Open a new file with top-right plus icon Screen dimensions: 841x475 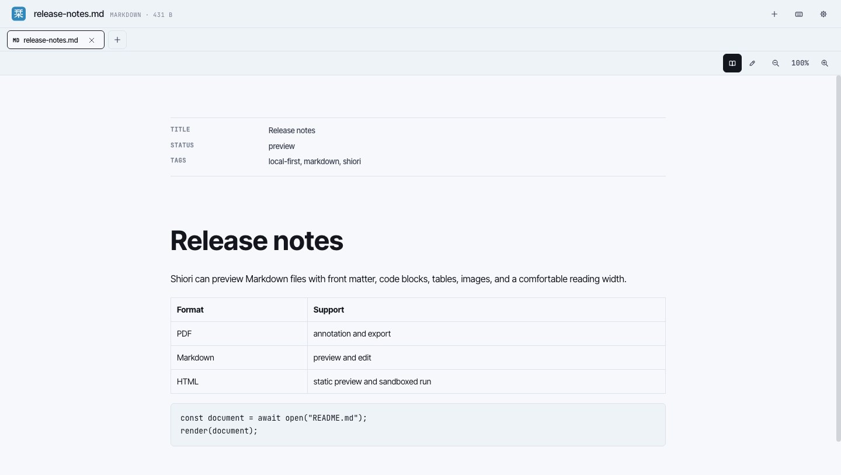point(774,14)
